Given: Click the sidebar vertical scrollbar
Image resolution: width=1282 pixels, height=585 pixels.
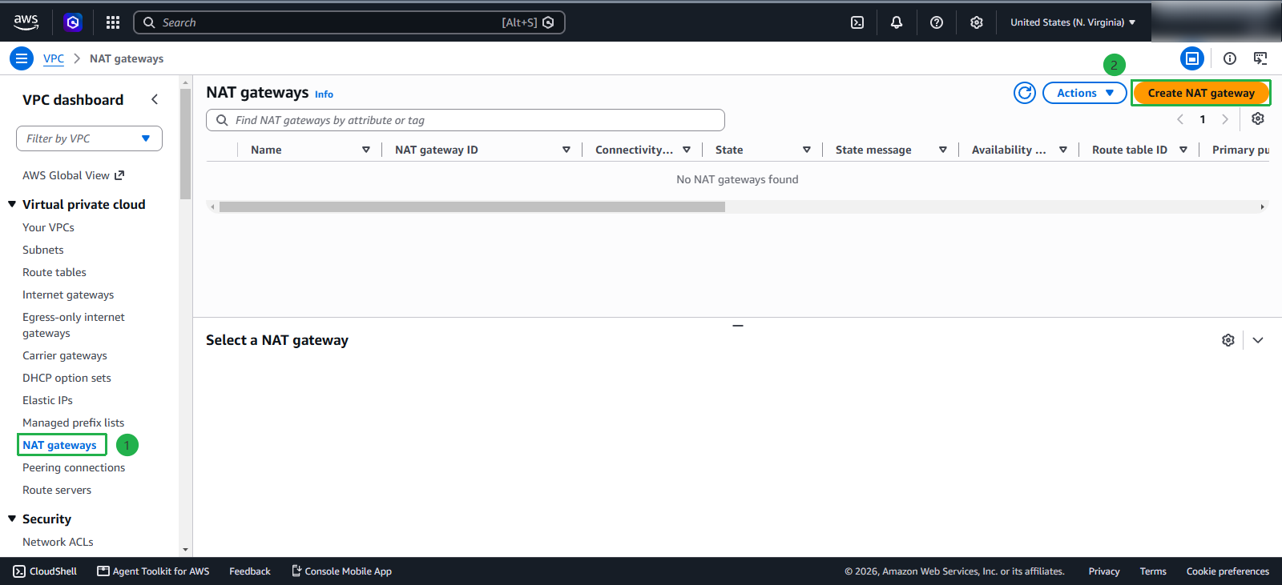Looking at the screenshot, I should [x=186, y=144].
